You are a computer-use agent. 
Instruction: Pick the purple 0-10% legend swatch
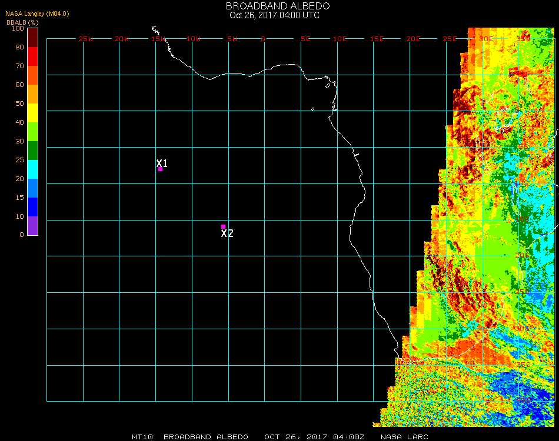33,226
